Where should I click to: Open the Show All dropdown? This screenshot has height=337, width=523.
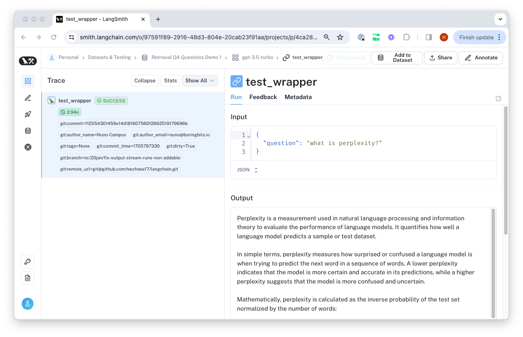pos(200,81)
